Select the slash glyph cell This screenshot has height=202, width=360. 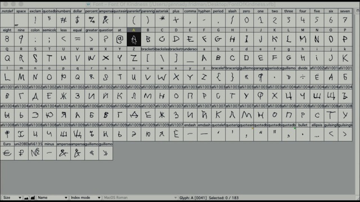(232, 19)
